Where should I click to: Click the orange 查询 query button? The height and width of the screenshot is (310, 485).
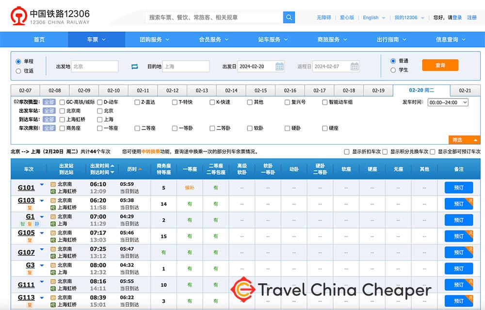point(439,65)
